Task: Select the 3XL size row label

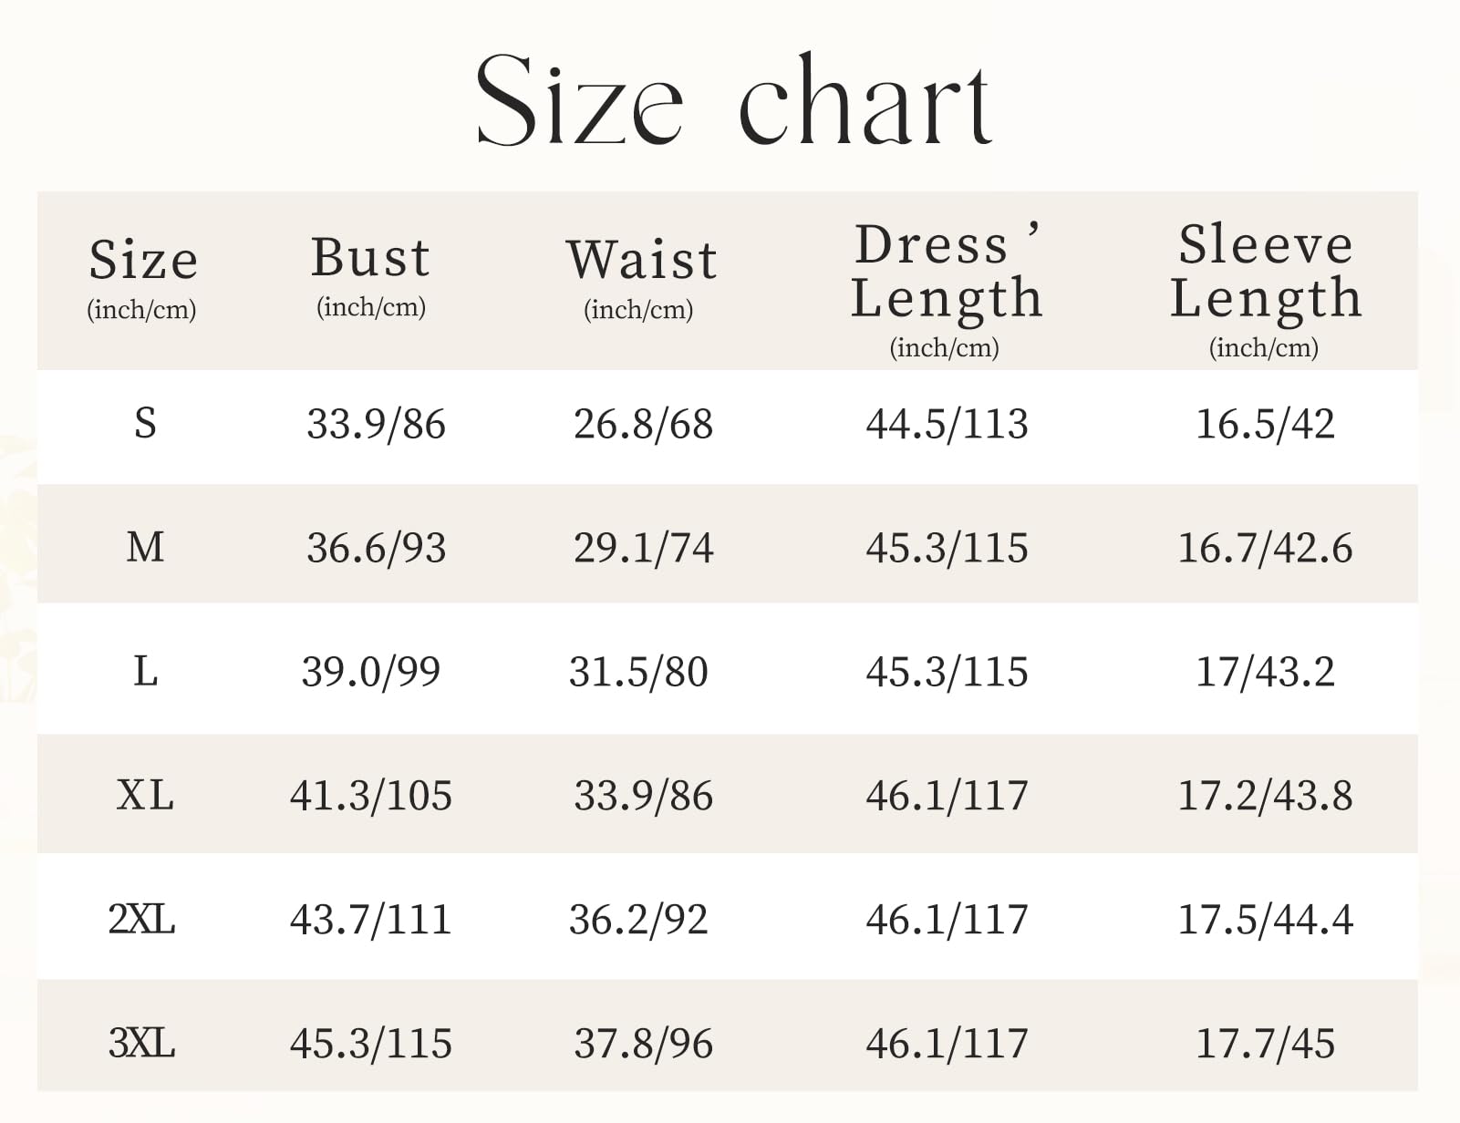Action: click(x=141, y=1043)
